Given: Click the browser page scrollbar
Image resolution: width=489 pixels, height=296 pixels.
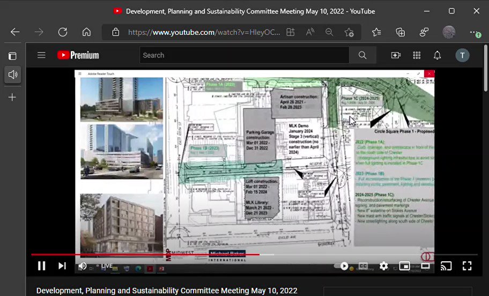Looking at the screenshot, I should click(486, 68).
